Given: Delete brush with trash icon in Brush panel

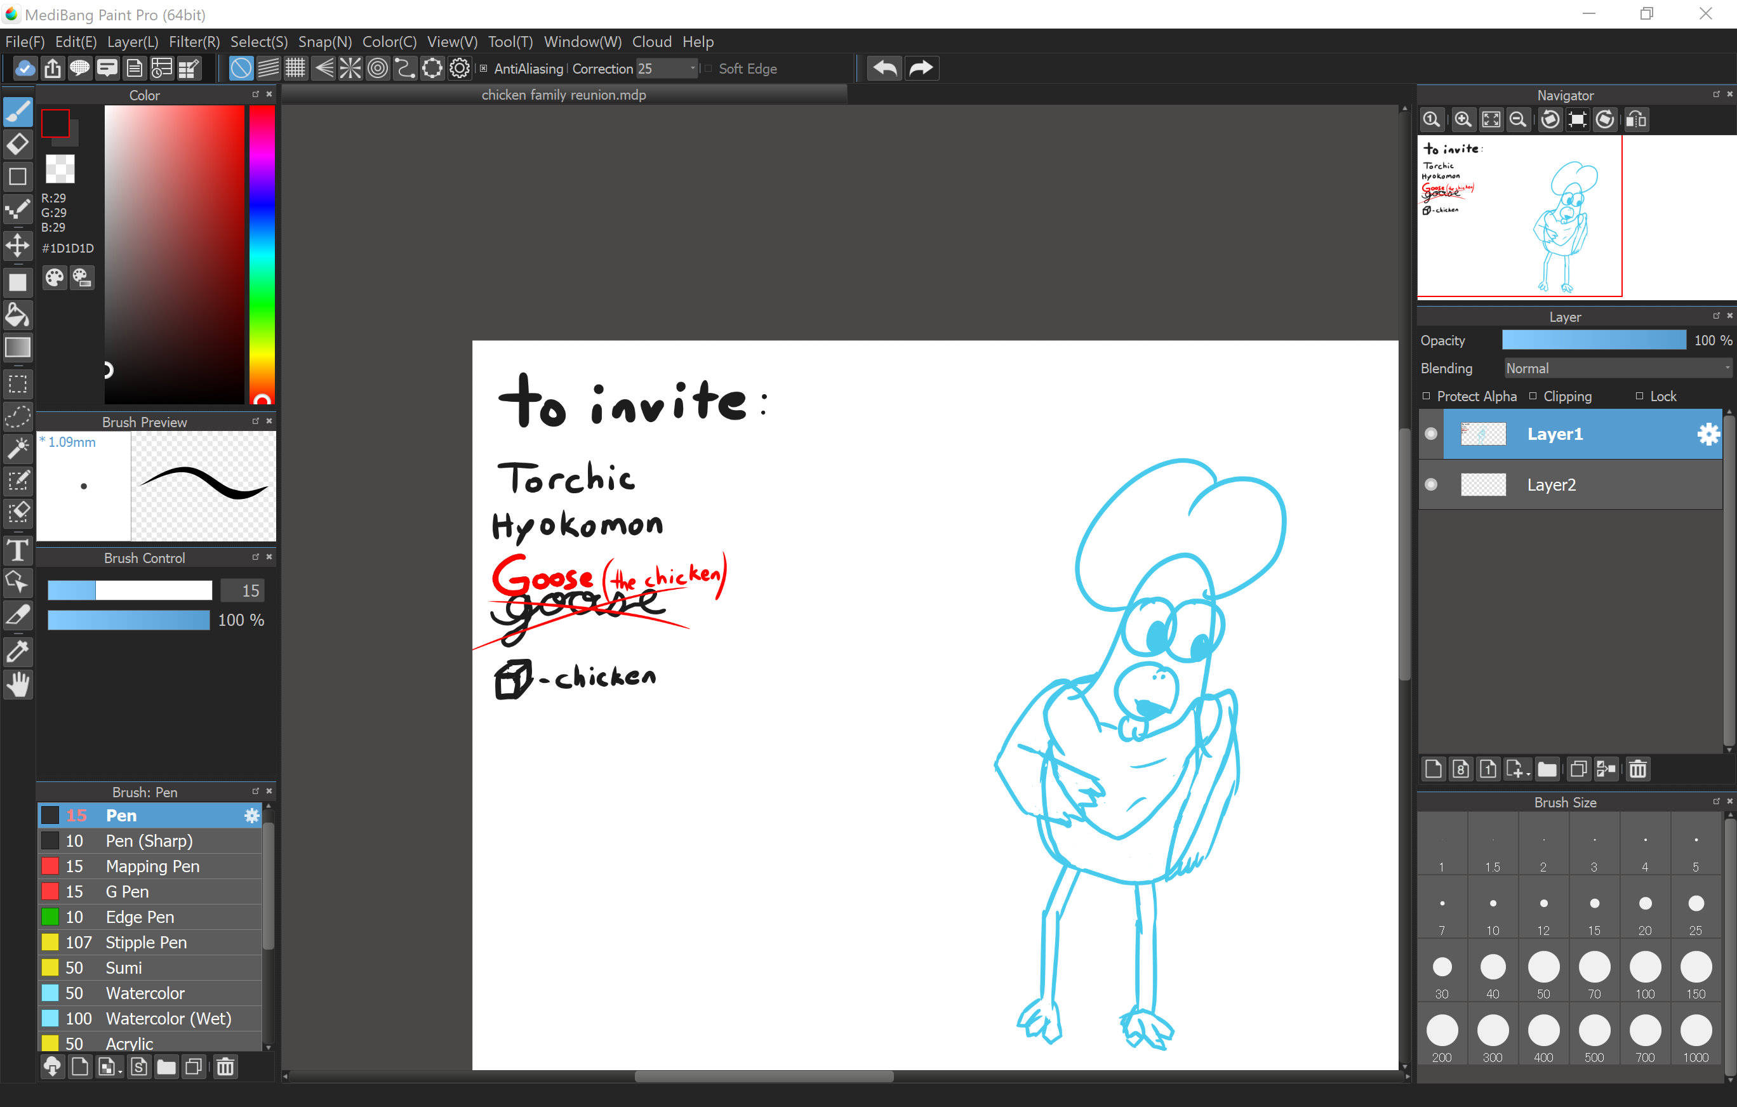Looking at the screenshot, I should [x=225, y=1066].
